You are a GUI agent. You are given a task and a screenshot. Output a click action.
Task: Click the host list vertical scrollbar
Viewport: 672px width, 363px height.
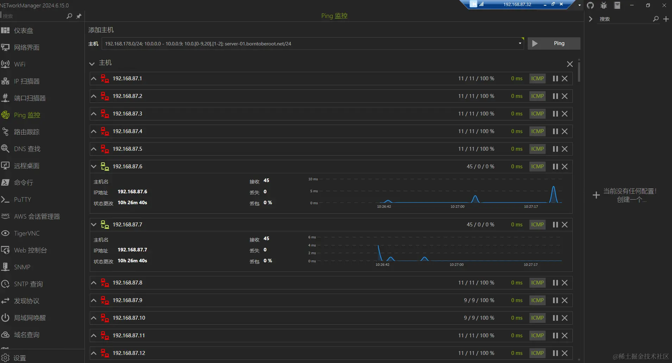(x=579, y=70)
